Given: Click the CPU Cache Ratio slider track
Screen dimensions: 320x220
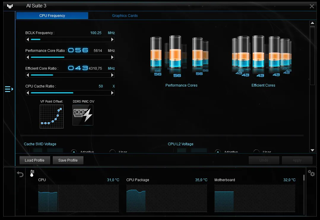Looking at the screenshot, I should (x=70, y=93).
